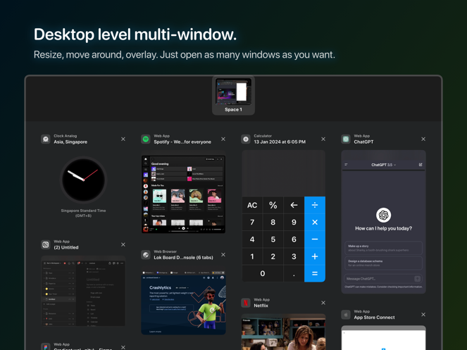467x350 pixels.
Task: Close the (2) Untitled window
Action: [x=123, y=244]
